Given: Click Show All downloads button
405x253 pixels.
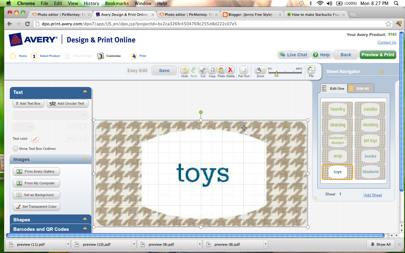Looking at the screenshot, I should pyautogui.click(x=381, y=244).
